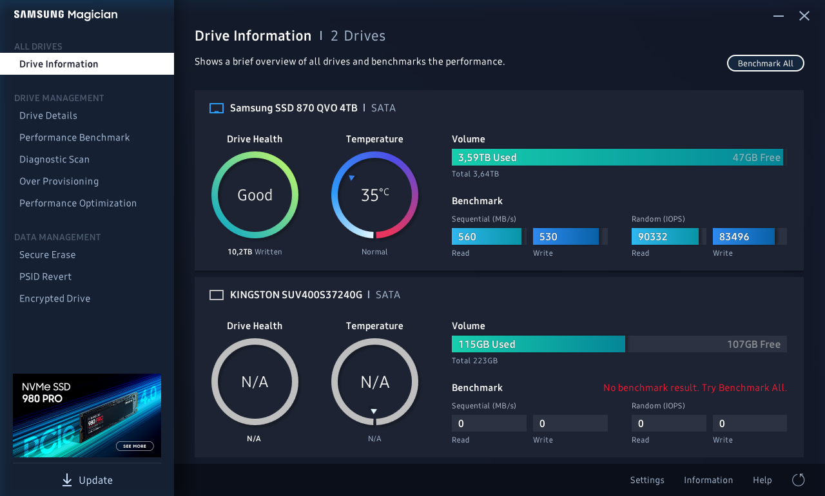The height and width of the screenshot is (496, 825).
Task: Click KINGSTON SUV400S37240G drive name
Action: point(296,295)
